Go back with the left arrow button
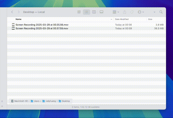This screenshot has height=118, width=173. tap(12, 12)
